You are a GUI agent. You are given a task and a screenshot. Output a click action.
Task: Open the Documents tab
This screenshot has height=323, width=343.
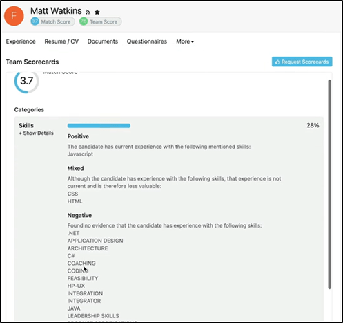click(x=103, y=41)
